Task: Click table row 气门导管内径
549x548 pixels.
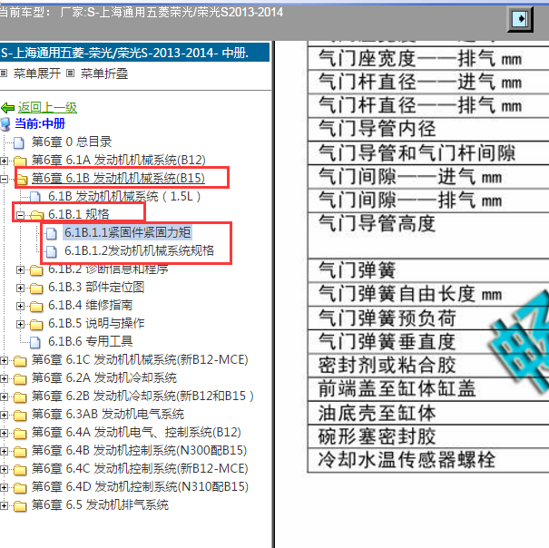Action: point(428,129)
